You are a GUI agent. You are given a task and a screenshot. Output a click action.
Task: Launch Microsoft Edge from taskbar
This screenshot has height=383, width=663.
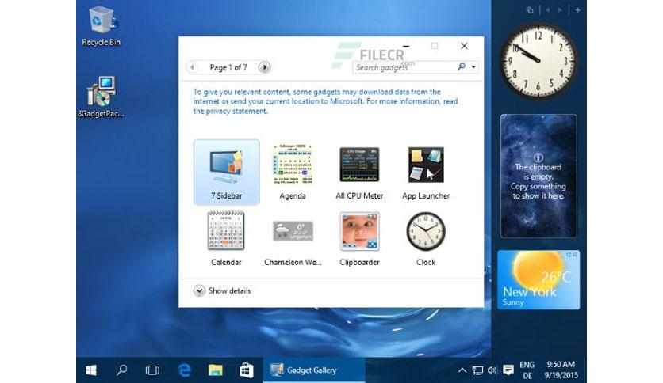coord(184,370)
